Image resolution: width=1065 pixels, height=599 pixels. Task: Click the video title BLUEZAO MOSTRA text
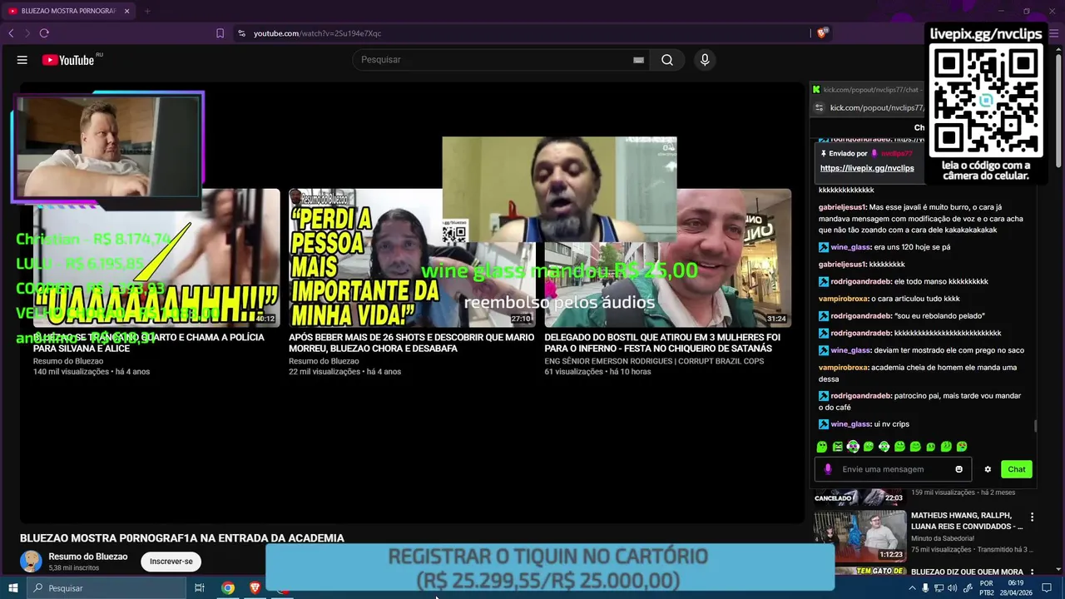tap(182, 538)
